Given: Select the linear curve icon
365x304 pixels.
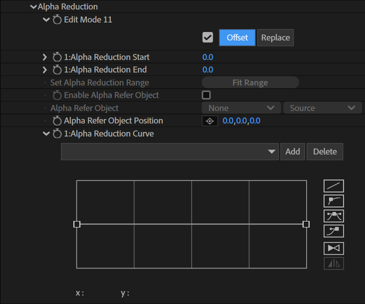Looking at the screenshot, I should [334, 186].
